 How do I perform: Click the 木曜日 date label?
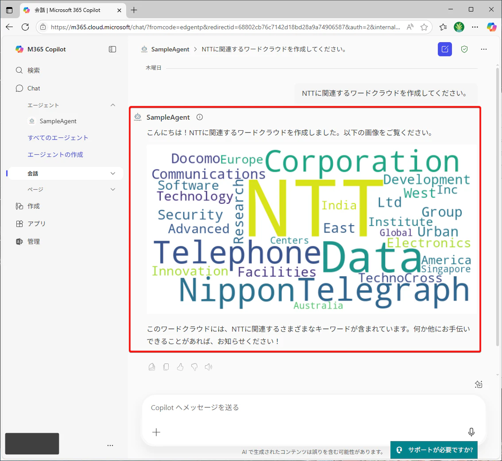point(153,68)
